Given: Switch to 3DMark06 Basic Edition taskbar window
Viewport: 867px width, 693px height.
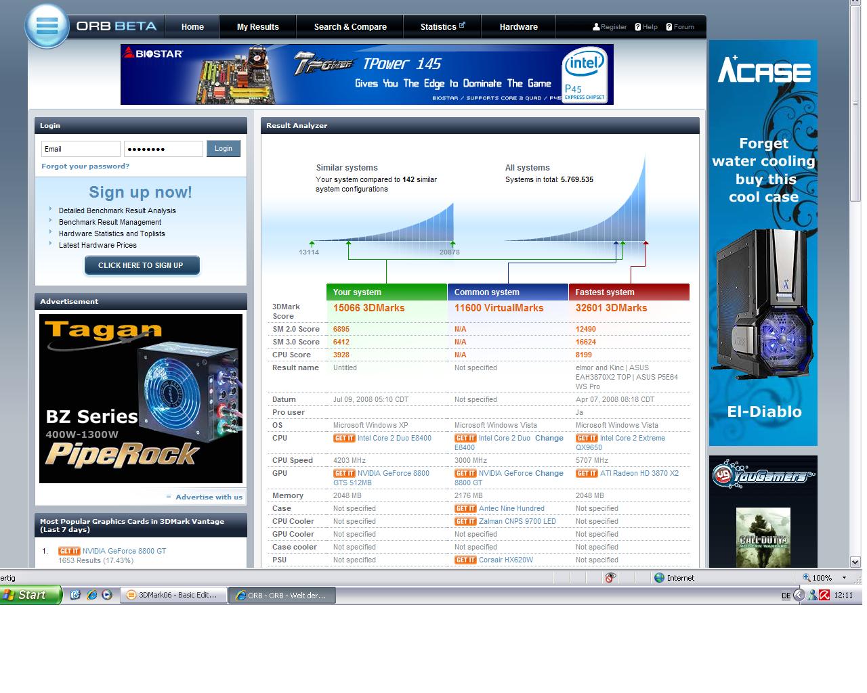Looking at the screenshot, I should point(173,595).
